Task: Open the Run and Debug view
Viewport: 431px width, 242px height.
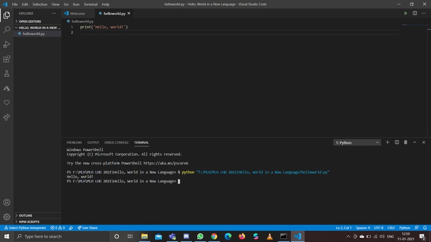Action: pos(6,44)
